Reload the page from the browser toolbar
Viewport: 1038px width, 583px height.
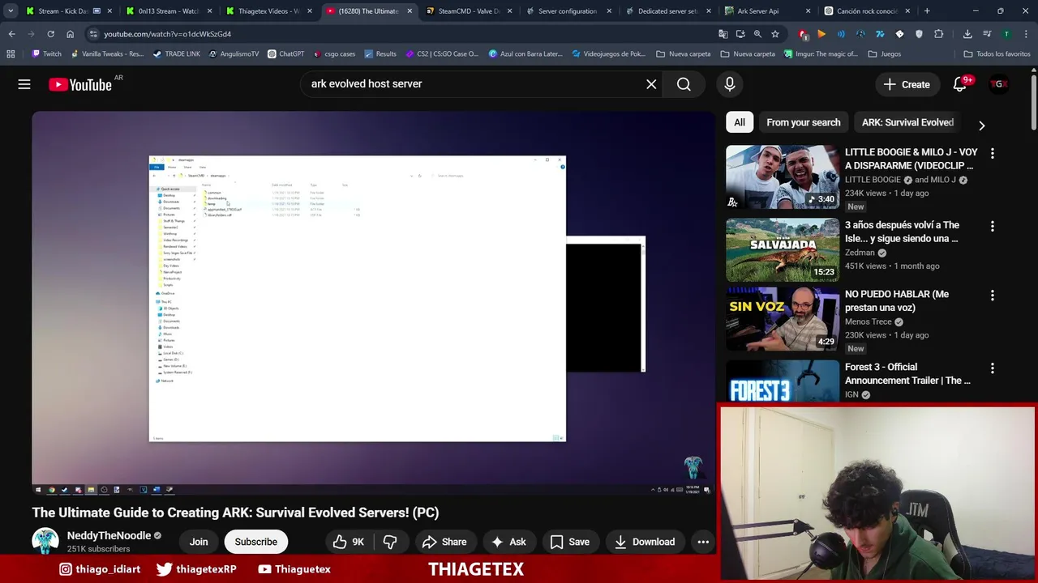pyautogui.click(x=50, y=34)
